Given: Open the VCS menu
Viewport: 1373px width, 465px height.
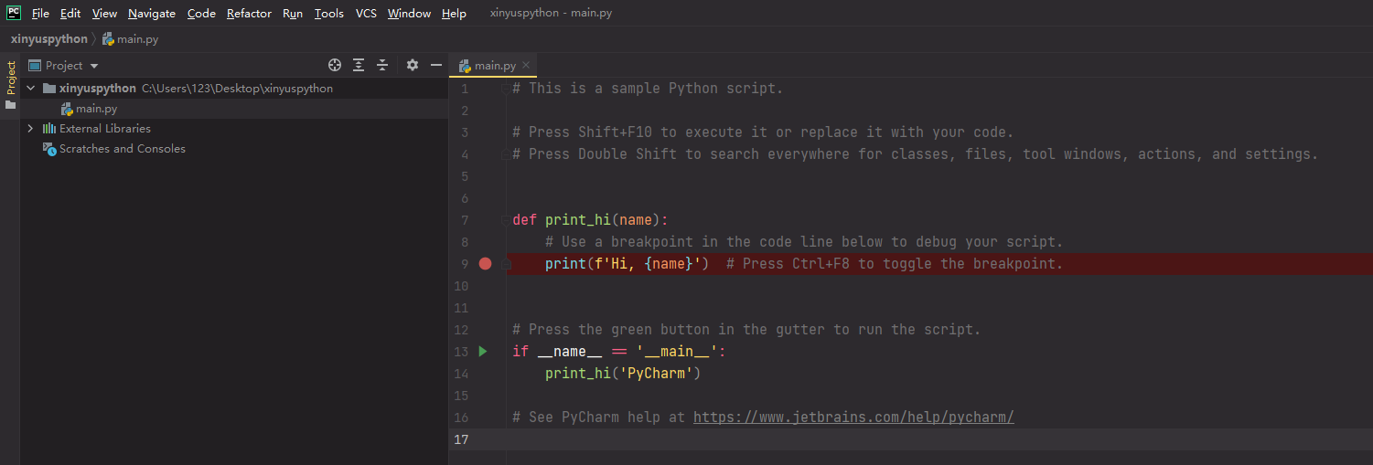Looking at the screenshot, I should pos(366,14).
